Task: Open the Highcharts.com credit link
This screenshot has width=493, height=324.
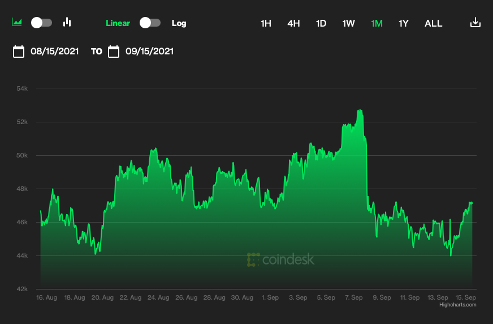Action: coord(457,305)
